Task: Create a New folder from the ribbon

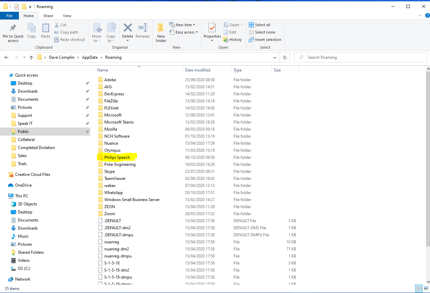Action: 161,33
